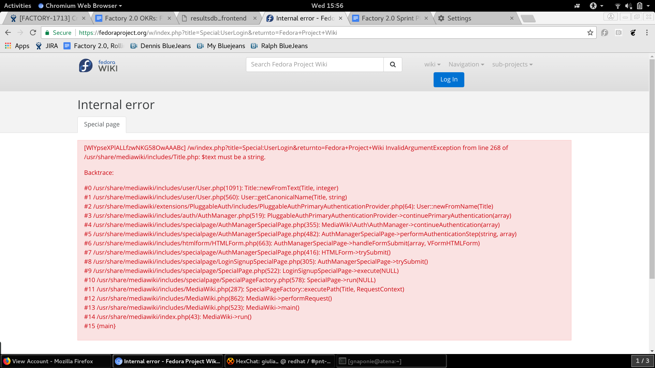Switch to HexChat window in taskbar
The height and width of the screenshot is (368, 655).
pos(279,361)
